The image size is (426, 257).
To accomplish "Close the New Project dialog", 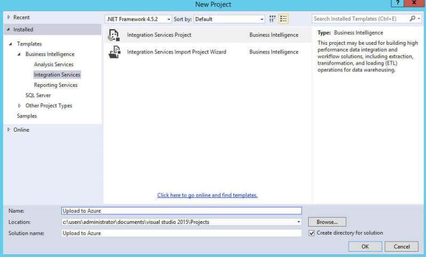I will click(414, 3).
